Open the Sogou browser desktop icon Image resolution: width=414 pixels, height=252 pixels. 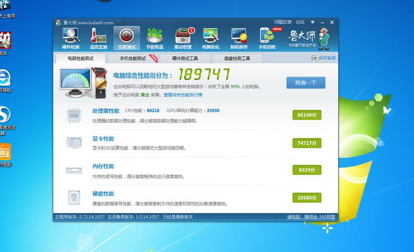(5, 114)
